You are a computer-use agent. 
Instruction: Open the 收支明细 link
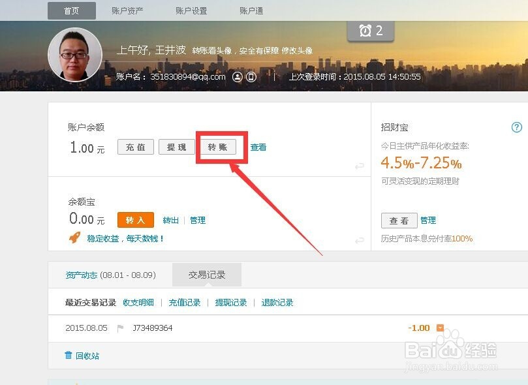(x=138, y=303)
